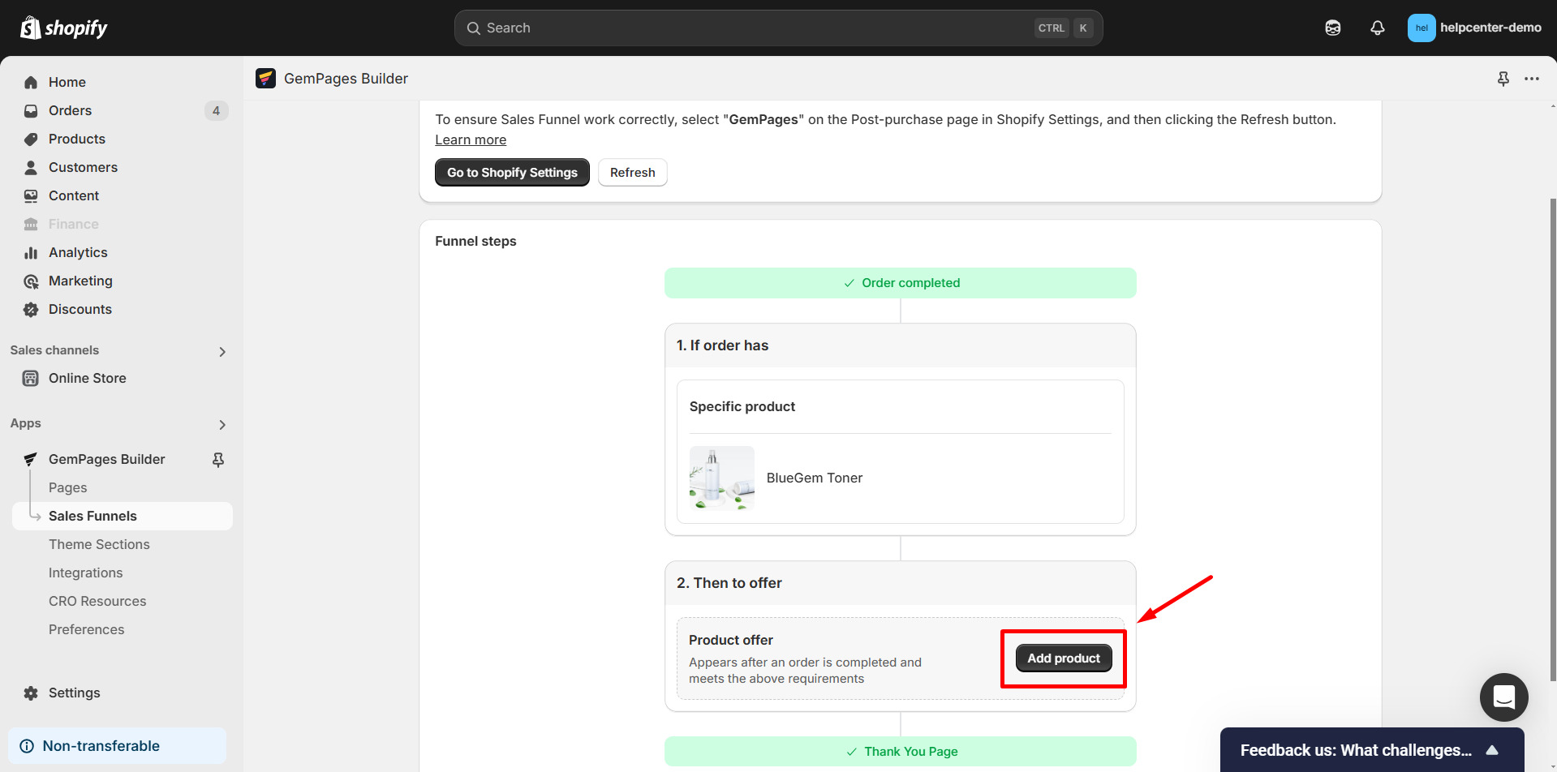Click the Add product button

click(x=1063, y=658)
